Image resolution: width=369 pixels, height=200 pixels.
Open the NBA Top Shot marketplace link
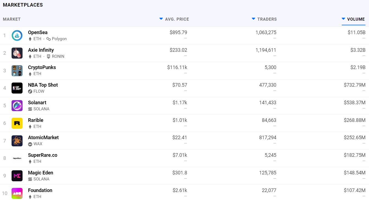(x=43, y=85)
